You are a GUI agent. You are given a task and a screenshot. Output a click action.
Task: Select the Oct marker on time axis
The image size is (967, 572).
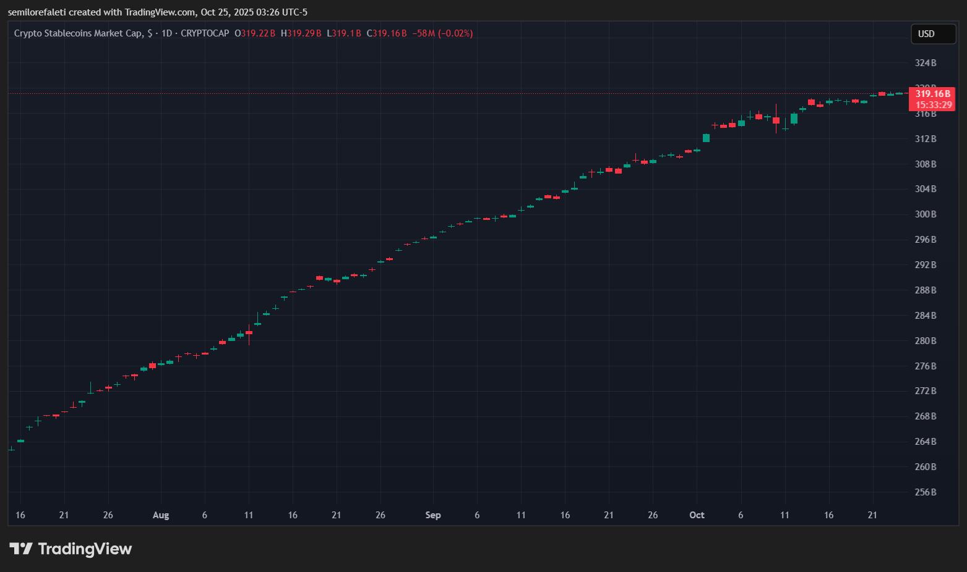697,515
